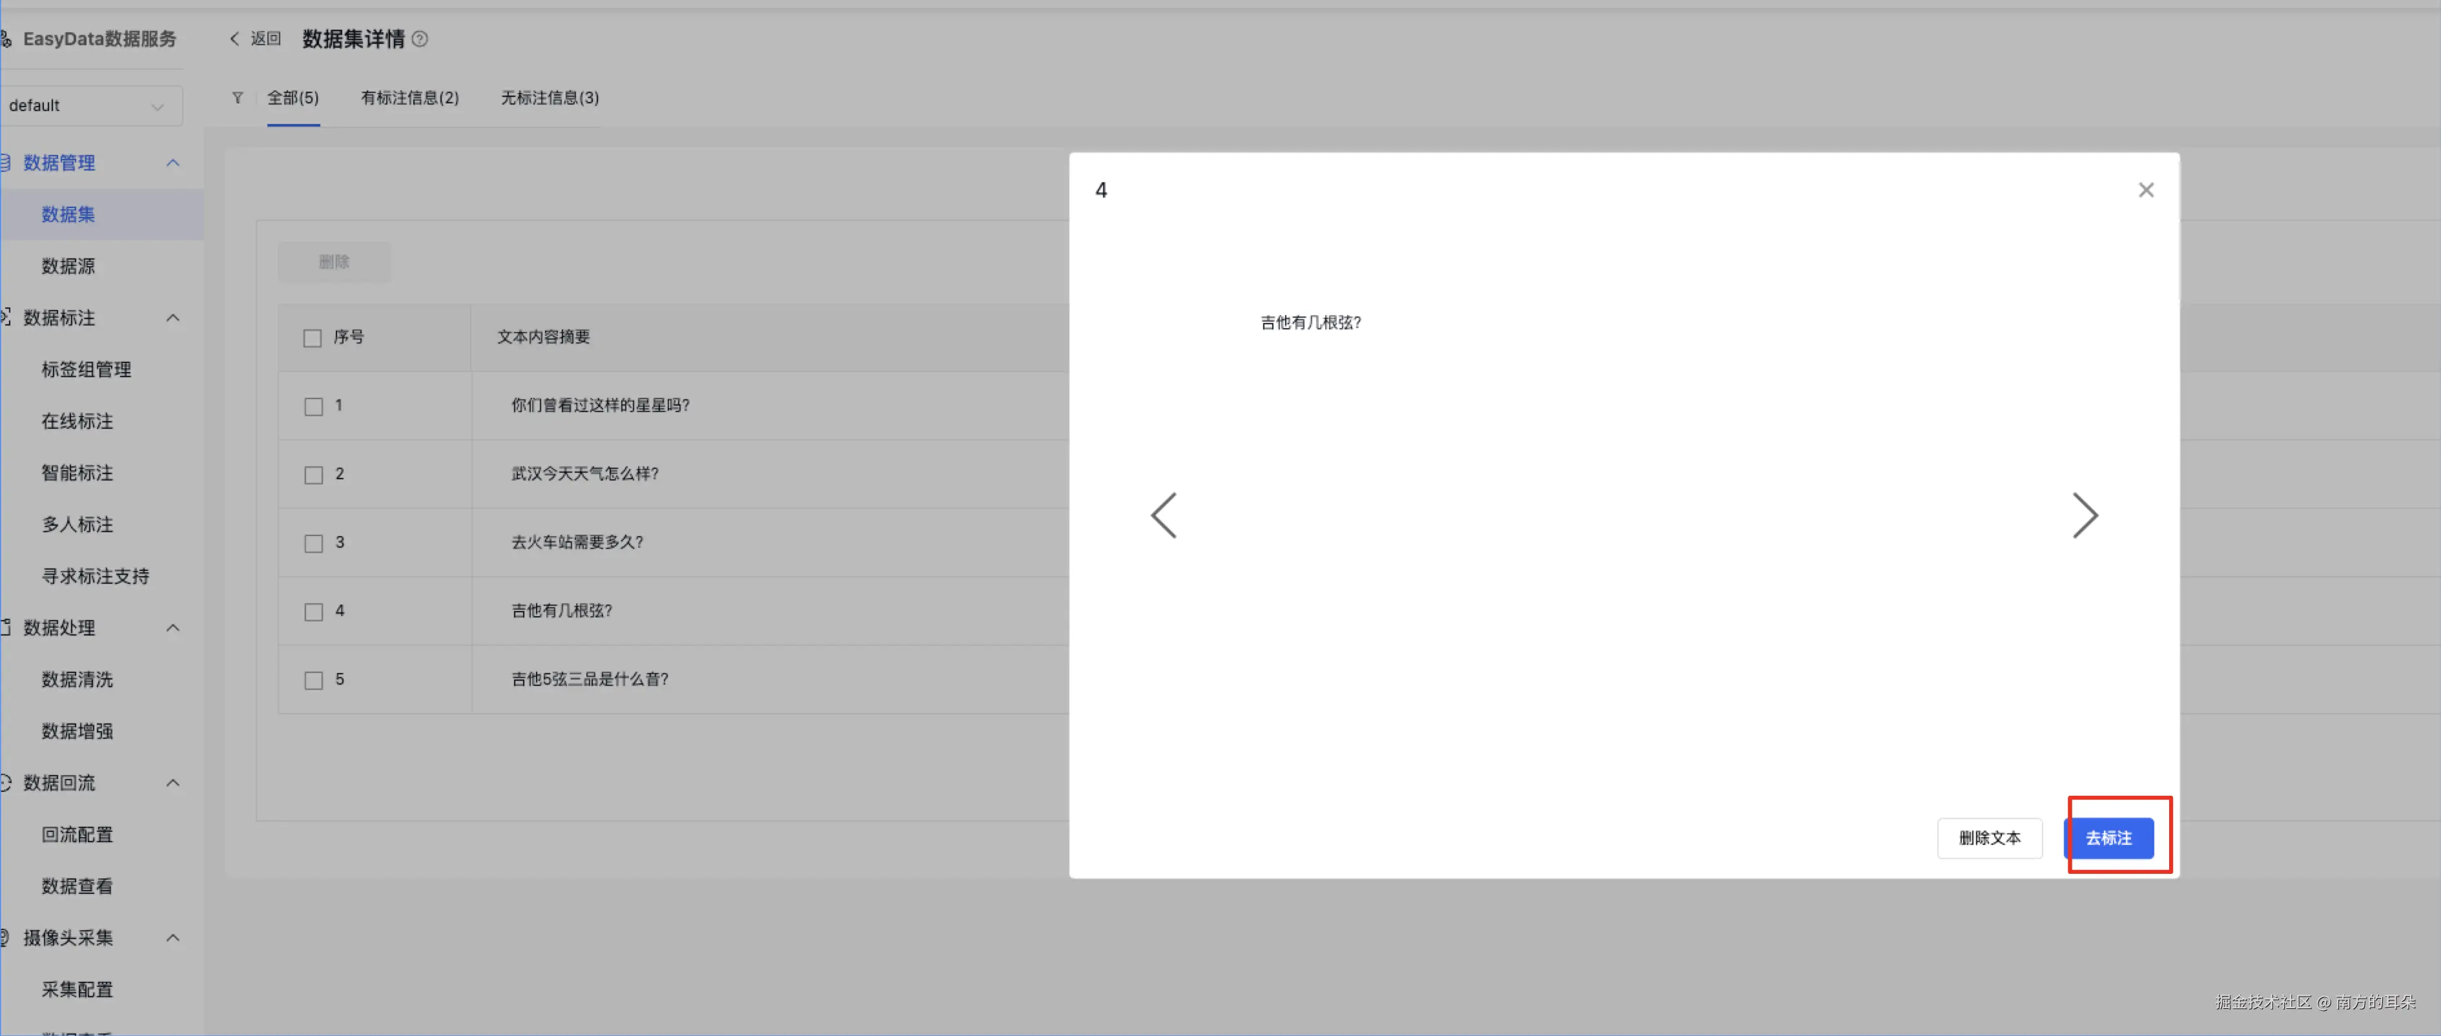
Task: Select the checkbox for row 5
Action: coord(314,681)
